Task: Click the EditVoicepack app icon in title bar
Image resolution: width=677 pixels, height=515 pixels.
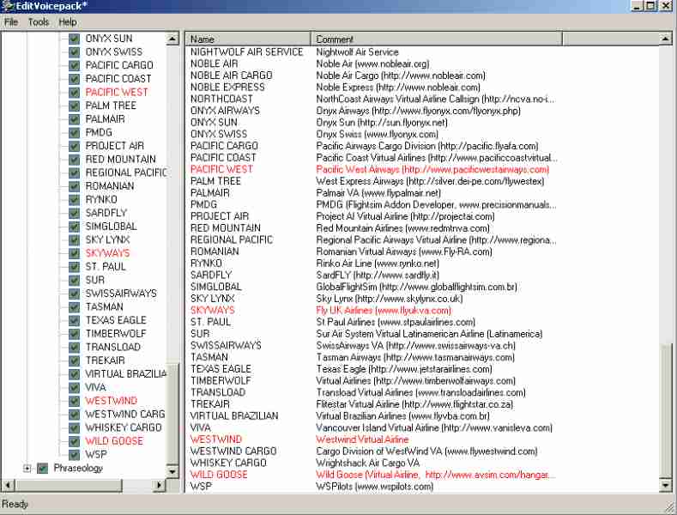Action: coord(9,6)
